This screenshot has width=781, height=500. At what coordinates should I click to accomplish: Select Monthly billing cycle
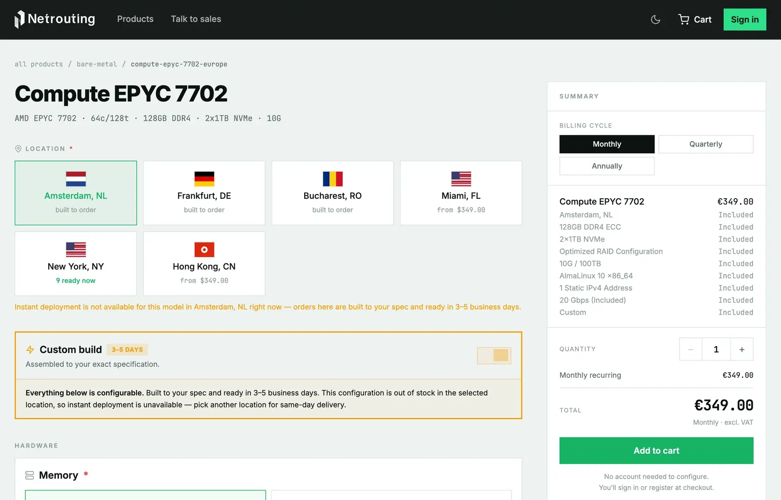tap(607, 144)
